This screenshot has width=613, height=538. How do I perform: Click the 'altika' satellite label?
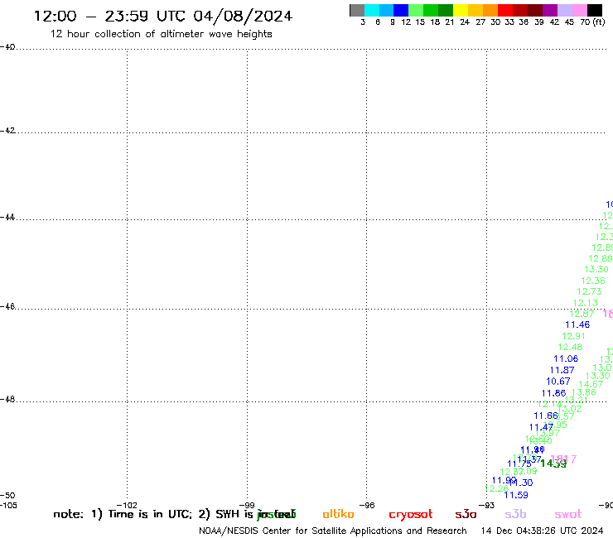pos(338,514)
